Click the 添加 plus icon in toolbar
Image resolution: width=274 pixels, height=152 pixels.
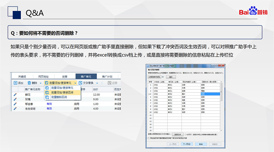tap(15, 83)
